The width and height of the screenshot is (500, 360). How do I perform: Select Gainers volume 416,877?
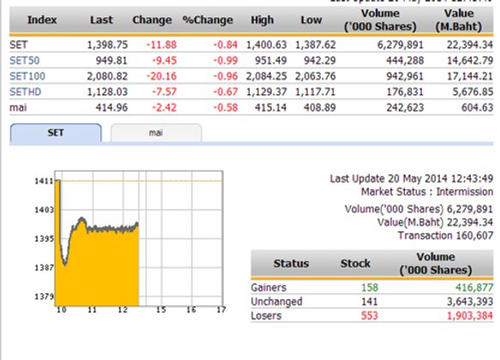[474, 287]
